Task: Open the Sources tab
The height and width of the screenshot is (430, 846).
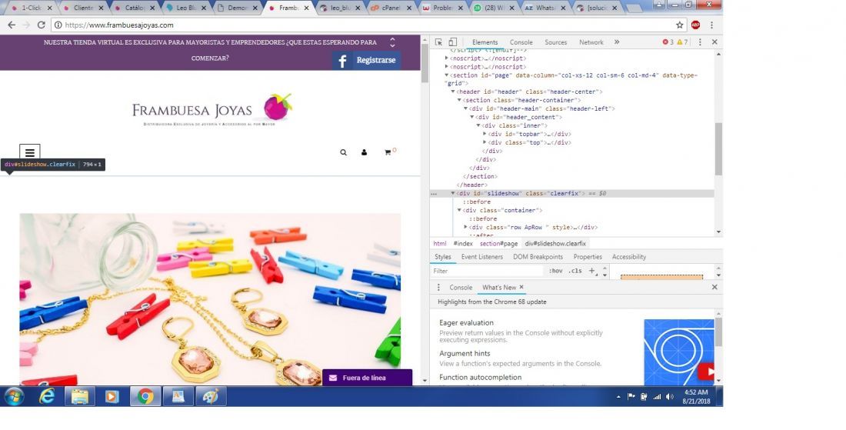Action: pyautogui.click(x=556, y=42)
